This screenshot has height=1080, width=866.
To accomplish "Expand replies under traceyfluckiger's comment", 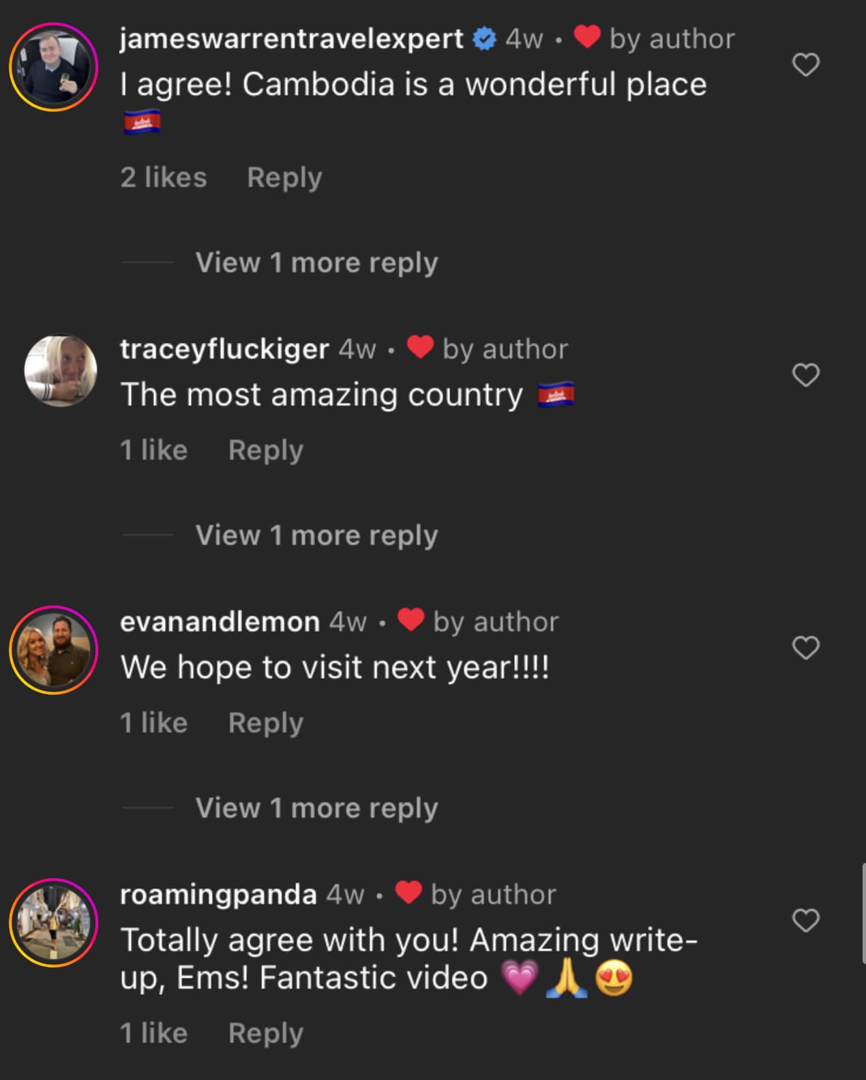I will [316, 535].
